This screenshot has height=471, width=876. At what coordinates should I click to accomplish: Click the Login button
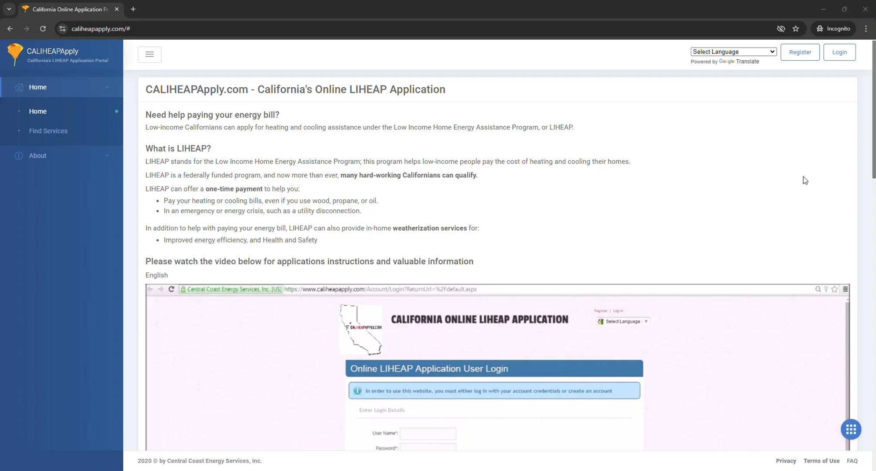point(839,52)
